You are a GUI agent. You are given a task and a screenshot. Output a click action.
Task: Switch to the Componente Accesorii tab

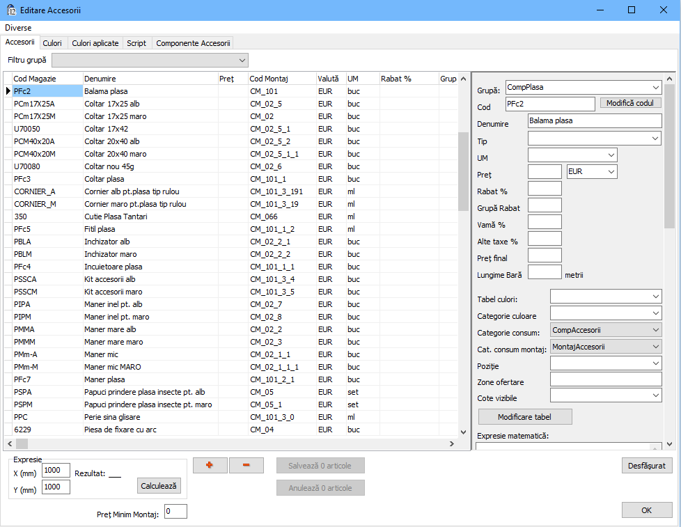pos(193,43)
